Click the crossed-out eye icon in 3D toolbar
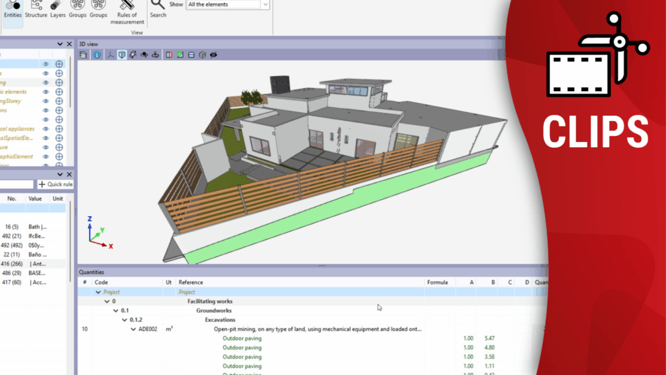666x375 pixels. click(213, 55)
